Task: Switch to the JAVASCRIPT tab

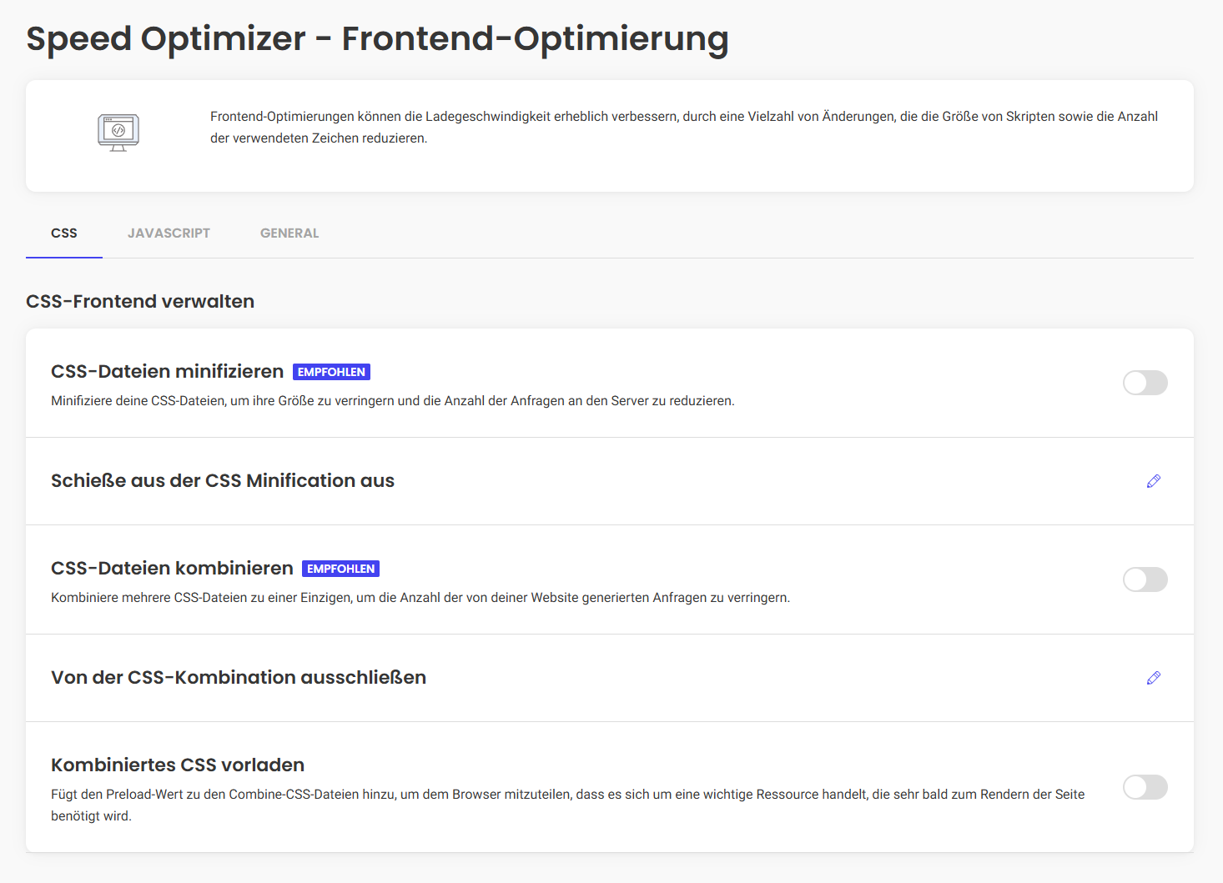Action: pos(169,233)
